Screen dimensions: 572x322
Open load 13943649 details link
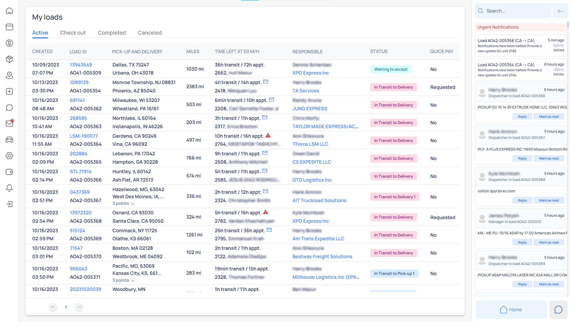tap(81, 65)
